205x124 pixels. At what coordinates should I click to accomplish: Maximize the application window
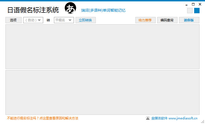tap(193, 4)
